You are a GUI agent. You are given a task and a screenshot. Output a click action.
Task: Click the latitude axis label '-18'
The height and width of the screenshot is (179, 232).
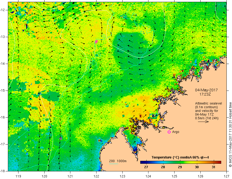pyautogui.click(x=3, y=171)
